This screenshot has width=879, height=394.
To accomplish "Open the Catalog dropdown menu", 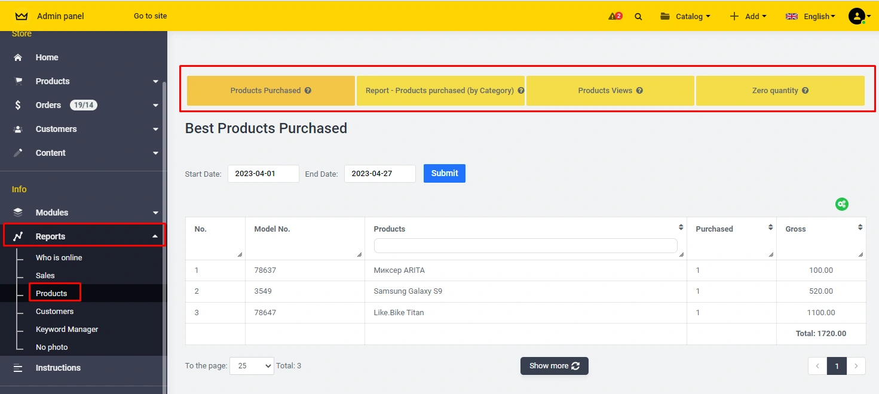I will point(685,16).
